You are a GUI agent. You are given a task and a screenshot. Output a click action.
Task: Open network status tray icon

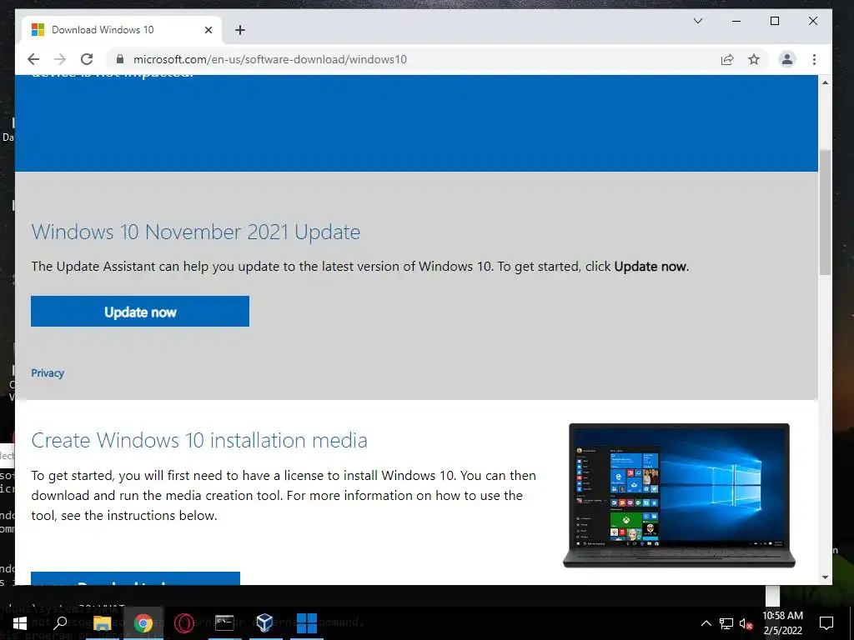[726, 623]
